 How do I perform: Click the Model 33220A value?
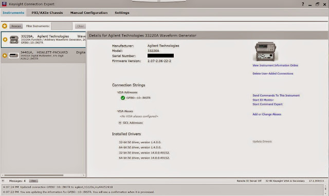point(153,51)
